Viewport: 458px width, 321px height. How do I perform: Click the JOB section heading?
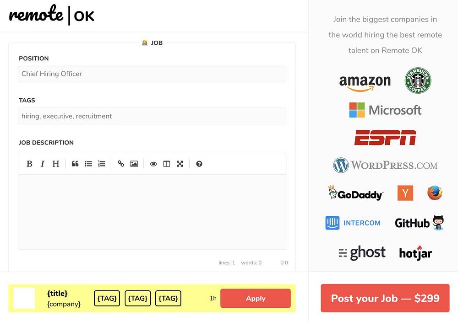[152, 43]
